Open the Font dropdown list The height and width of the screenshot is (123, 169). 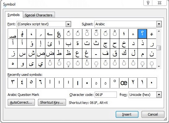click(x=68, y=24)
